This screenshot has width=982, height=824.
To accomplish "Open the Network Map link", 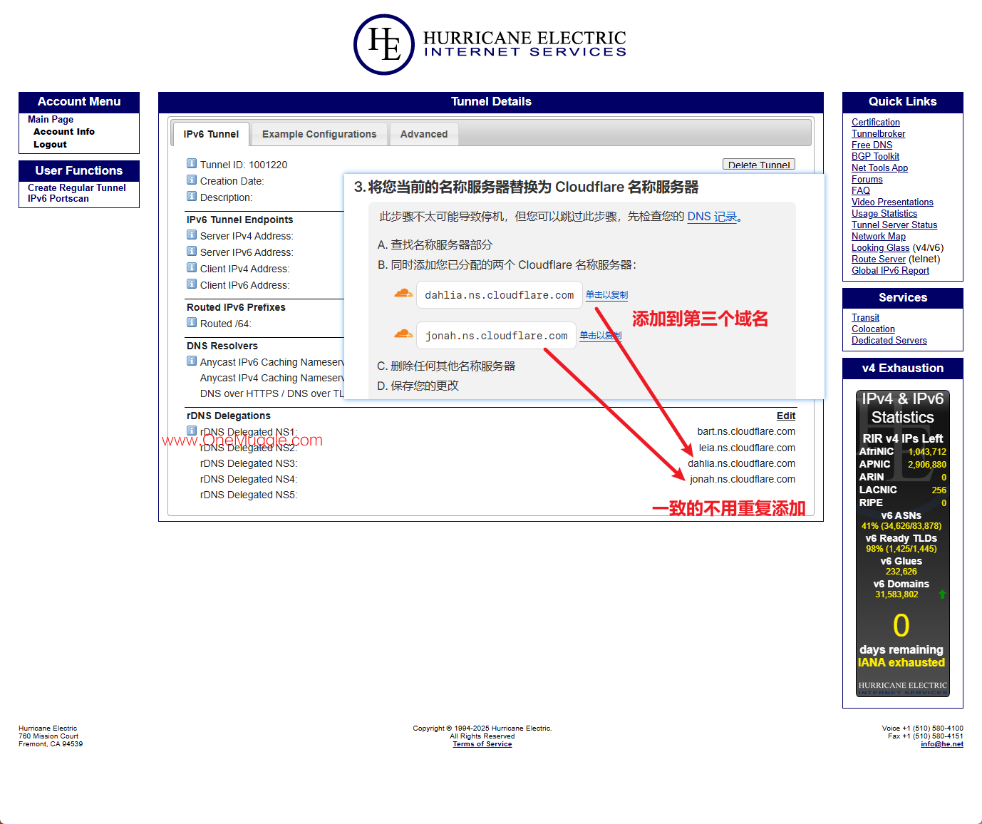I will coord(879,237).
